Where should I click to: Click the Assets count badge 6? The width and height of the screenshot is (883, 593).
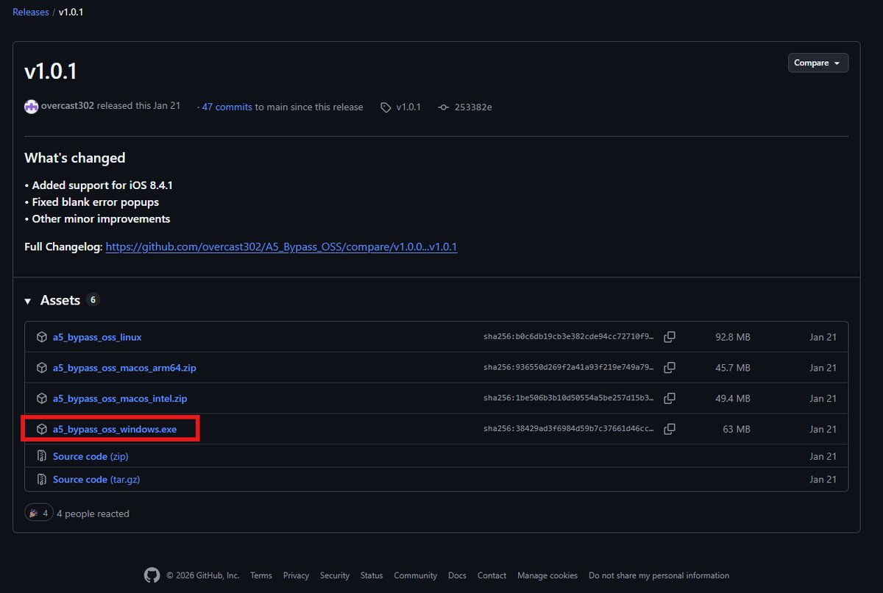(93, 299)
